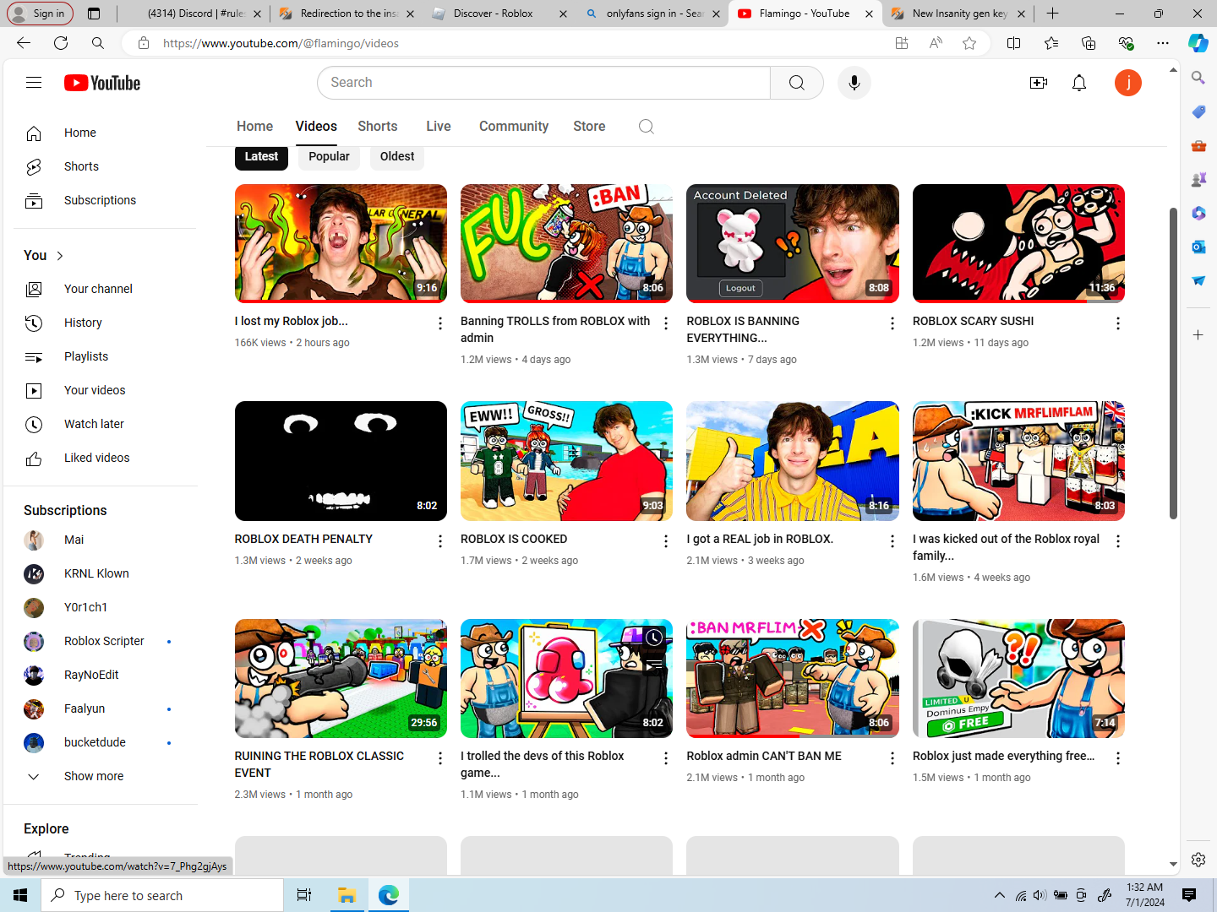
Task: Refresh the page in the browser
Action: coord(61,43)
